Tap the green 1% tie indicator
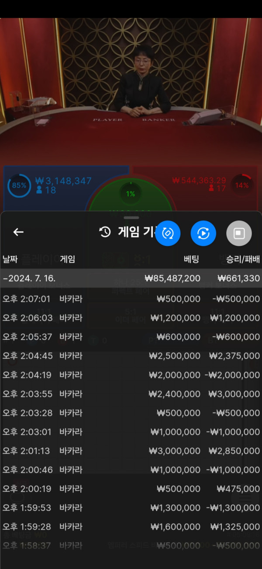Screen dimensions: 262x569 click(131, 194)
